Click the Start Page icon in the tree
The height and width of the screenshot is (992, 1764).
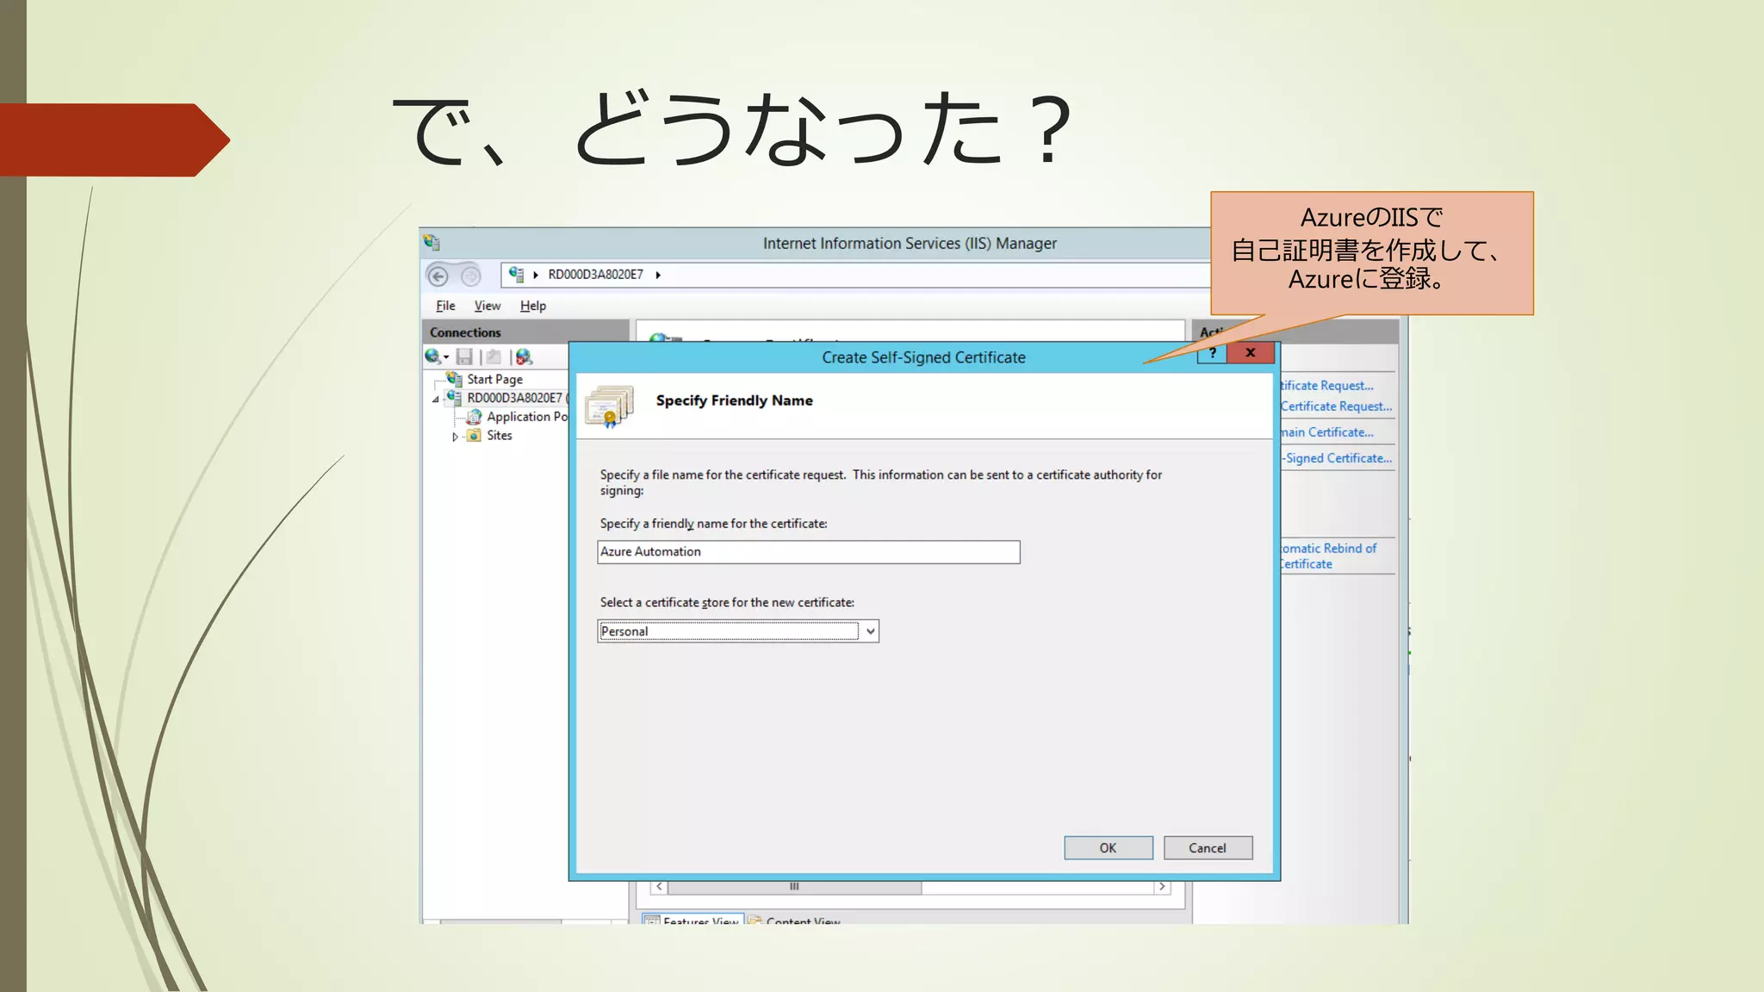point(454,379)
